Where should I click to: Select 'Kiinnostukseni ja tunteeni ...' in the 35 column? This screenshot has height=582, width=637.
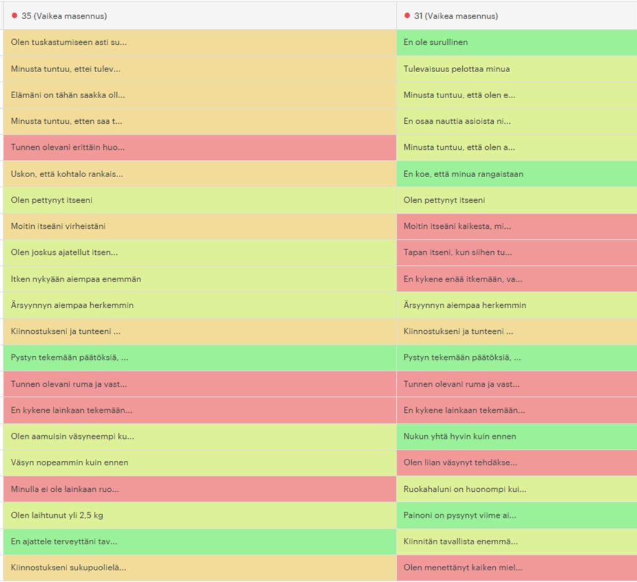(200, 331)
